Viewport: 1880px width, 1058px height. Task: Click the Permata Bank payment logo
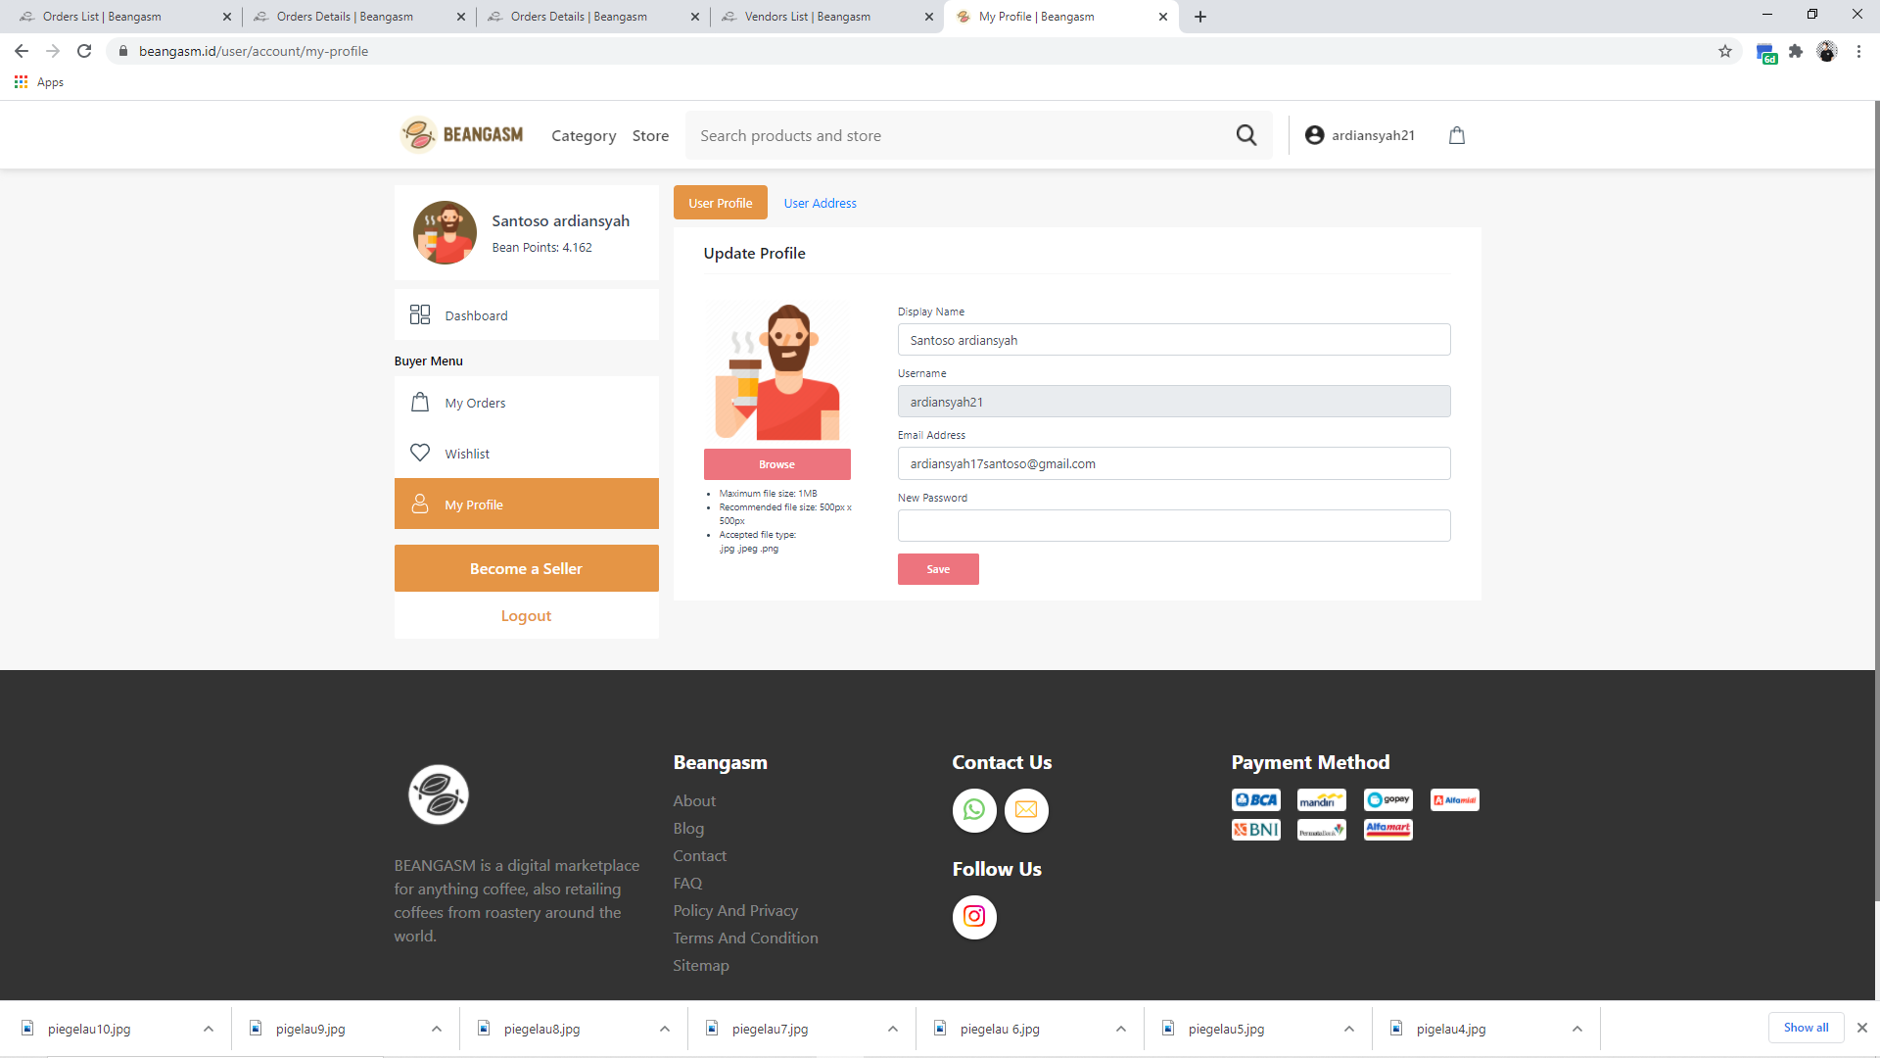(1322, 830)
